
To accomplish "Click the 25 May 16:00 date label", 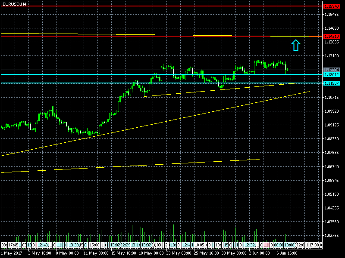I will (207, 253).
